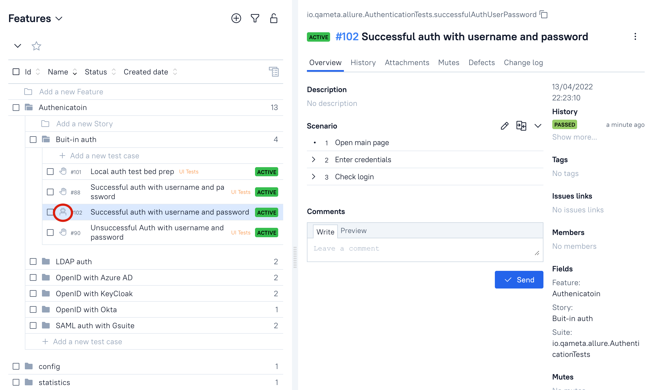This screenshot has width=653, height=390.
Task: Copy the full test name via copy icon
Action: (x=543, y=15)
